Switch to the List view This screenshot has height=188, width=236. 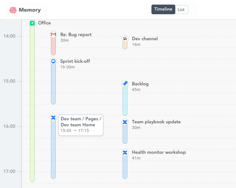(181, 9)
